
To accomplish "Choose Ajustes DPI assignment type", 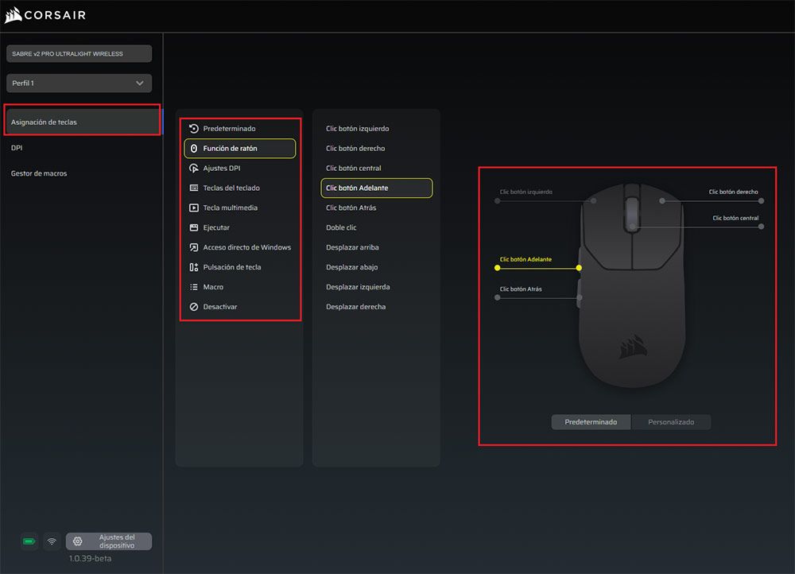I will tap(240, 169).
